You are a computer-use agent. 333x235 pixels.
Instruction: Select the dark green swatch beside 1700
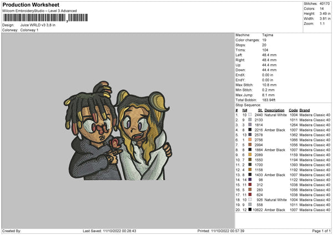[x=250, y=165]
